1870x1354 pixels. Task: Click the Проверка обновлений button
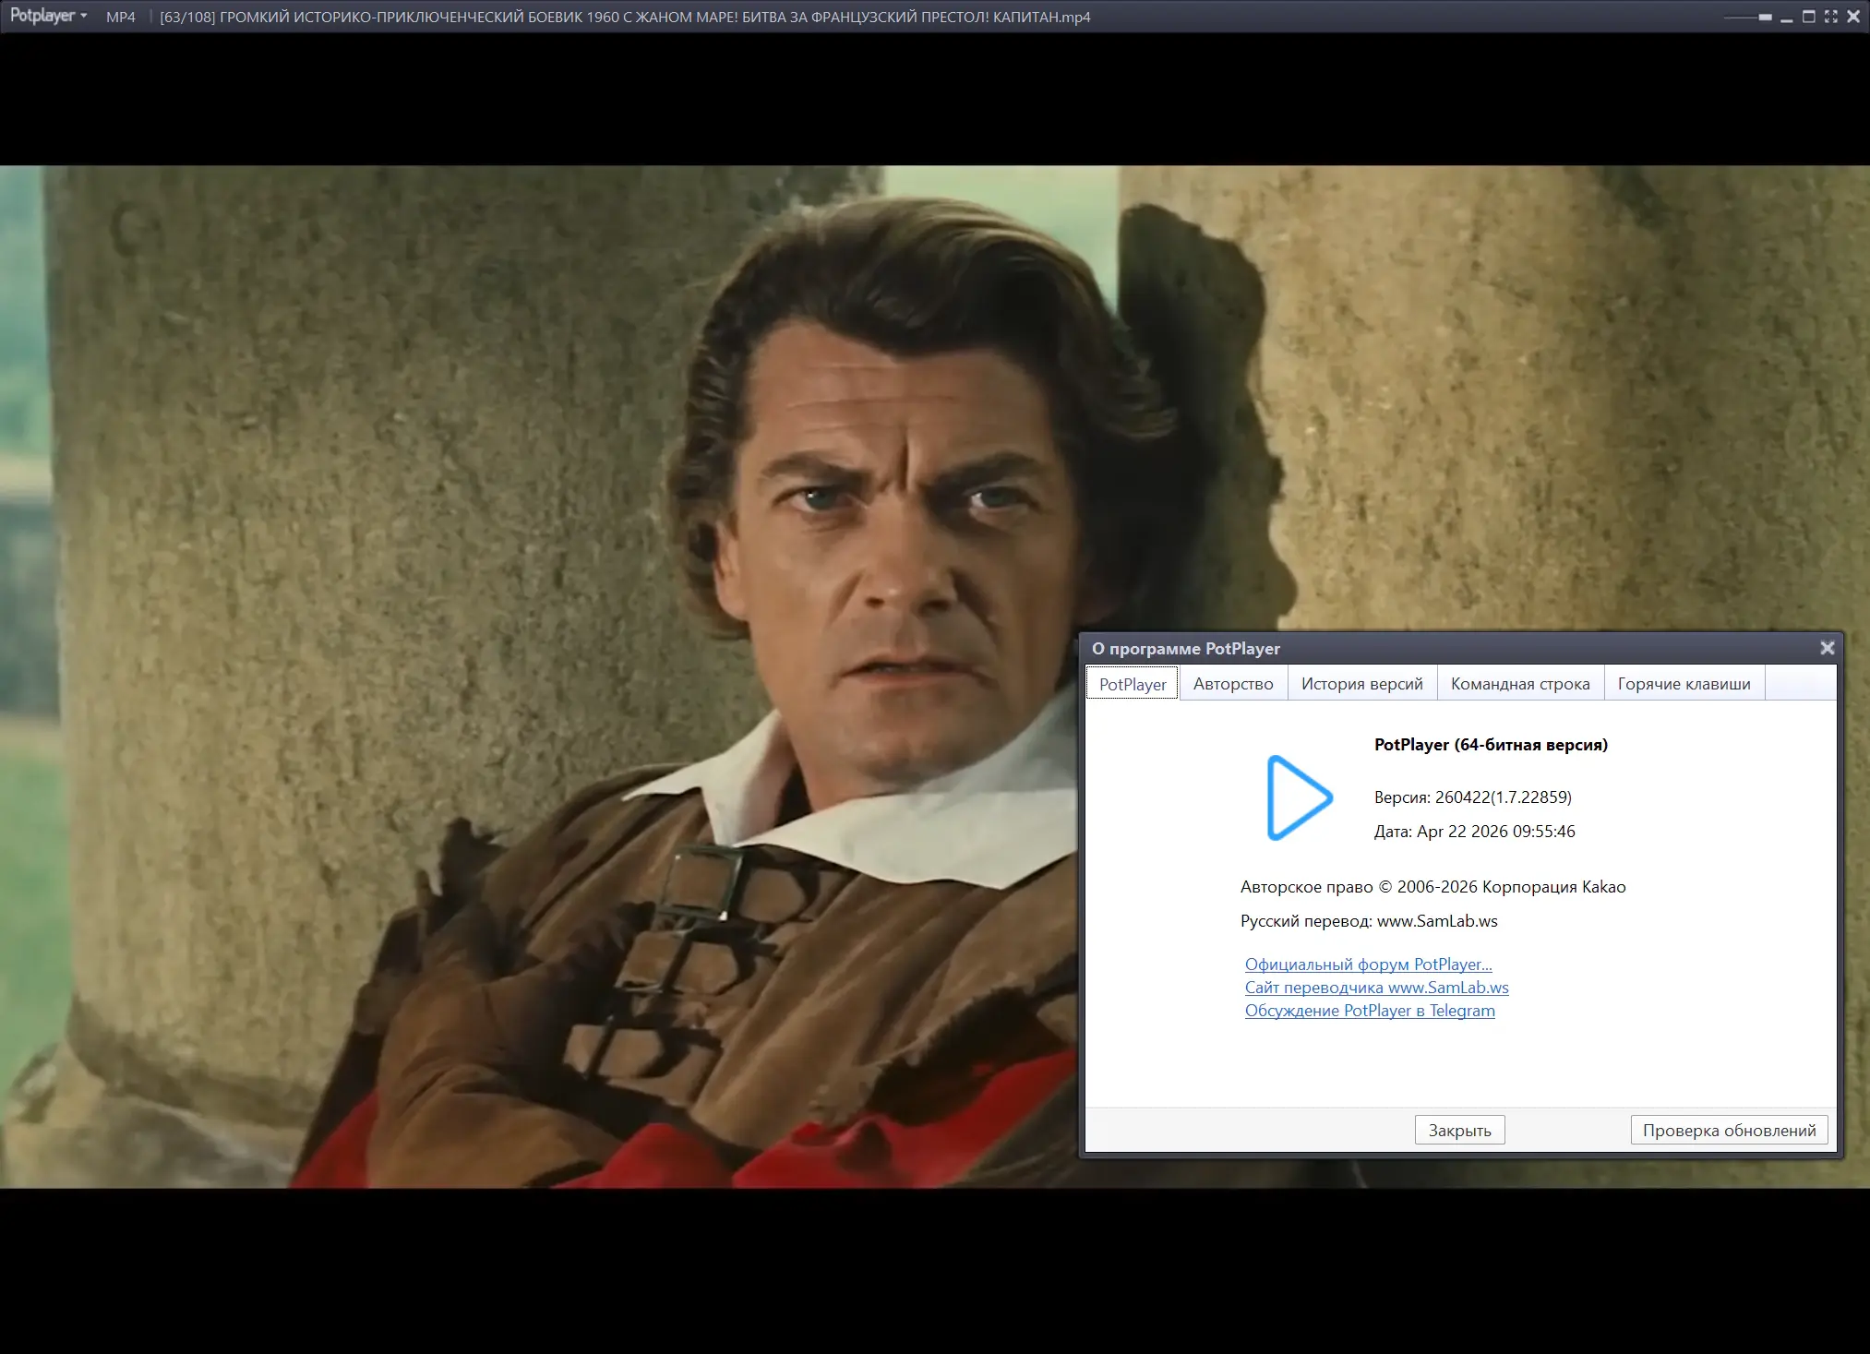1728,1131
